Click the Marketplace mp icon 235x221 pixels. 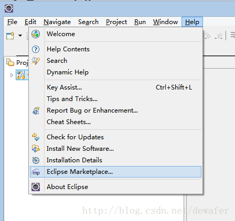[36, 172]
